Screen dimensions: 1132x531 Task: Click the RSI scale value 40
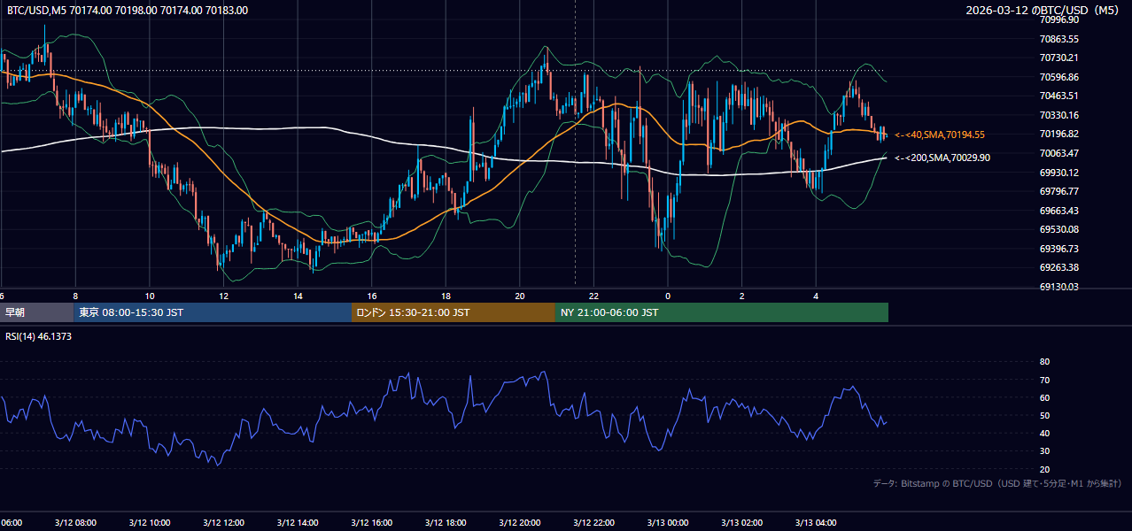coord(1044,433)
